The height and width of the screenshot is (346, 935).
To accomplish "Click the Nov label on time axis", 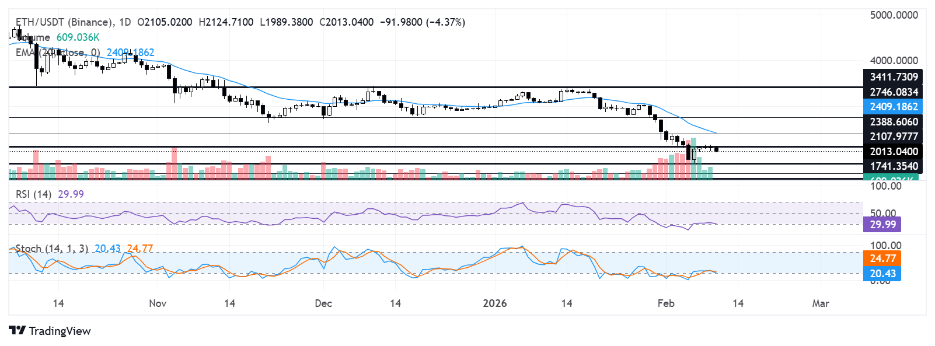I will 158,303.
